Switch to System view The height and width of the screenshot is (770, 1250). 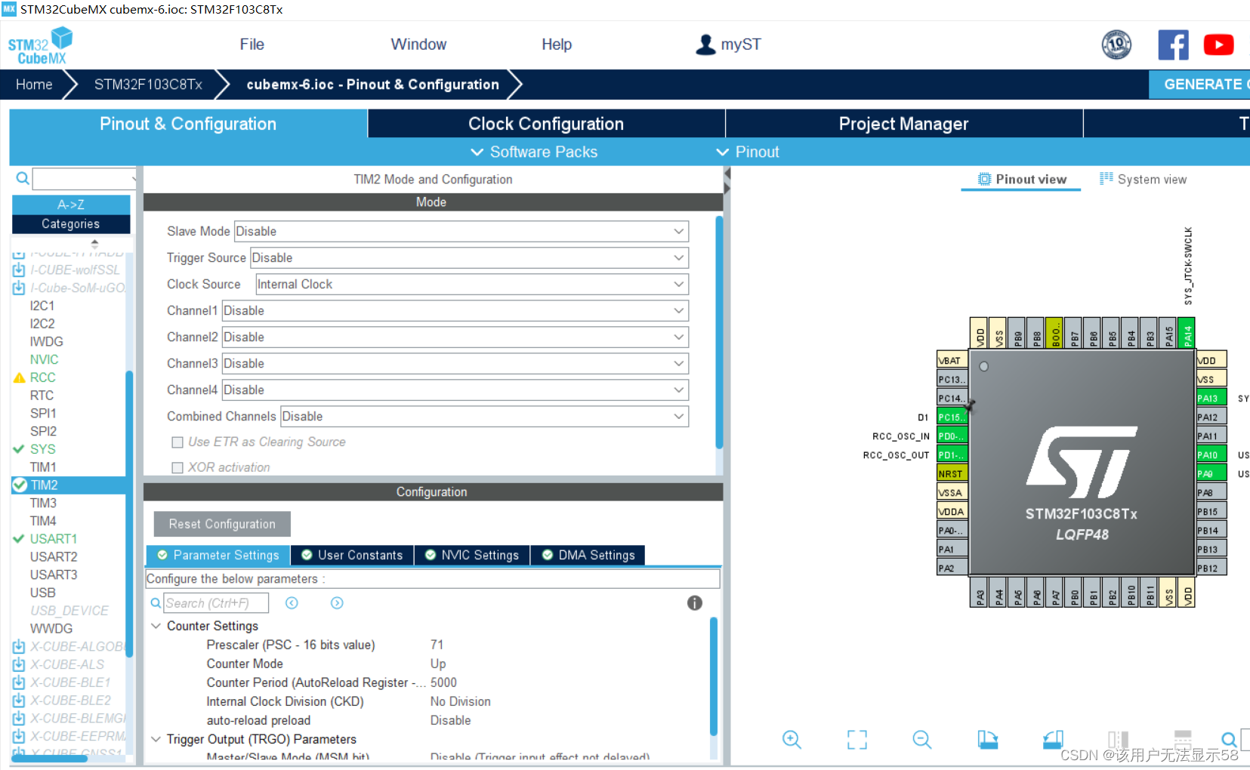(x=1143, y=179)
